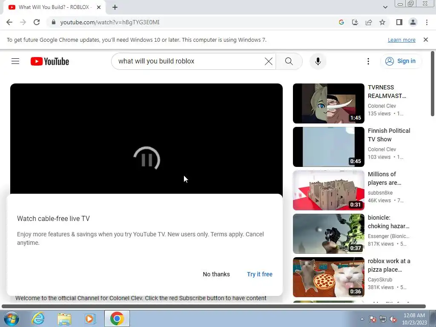The height and width of the screenshot is (327, 436).
Task: Toggle the browser side panel
Action: pyautogui.click(x=399, y=22)
